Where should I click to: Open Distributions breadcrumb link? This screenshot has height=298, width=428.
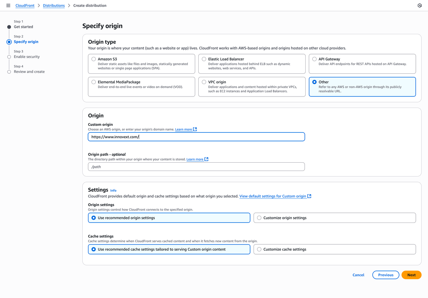pos(54,6)
